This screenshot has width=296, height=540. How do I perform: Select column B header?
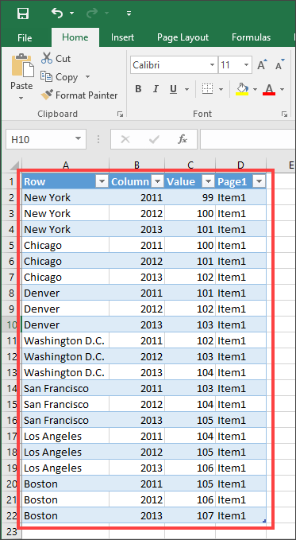(x=136, y=165)
